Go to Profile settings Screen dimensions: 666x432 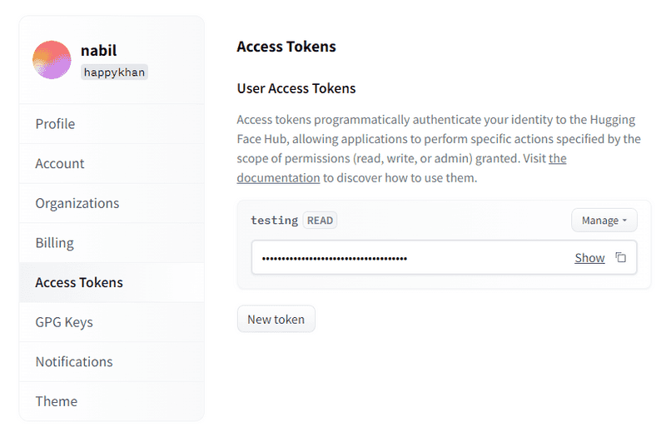click(x=112, y=124)
